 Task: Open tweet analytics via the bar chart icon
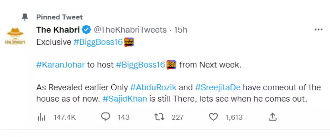(x=41, y=117)
